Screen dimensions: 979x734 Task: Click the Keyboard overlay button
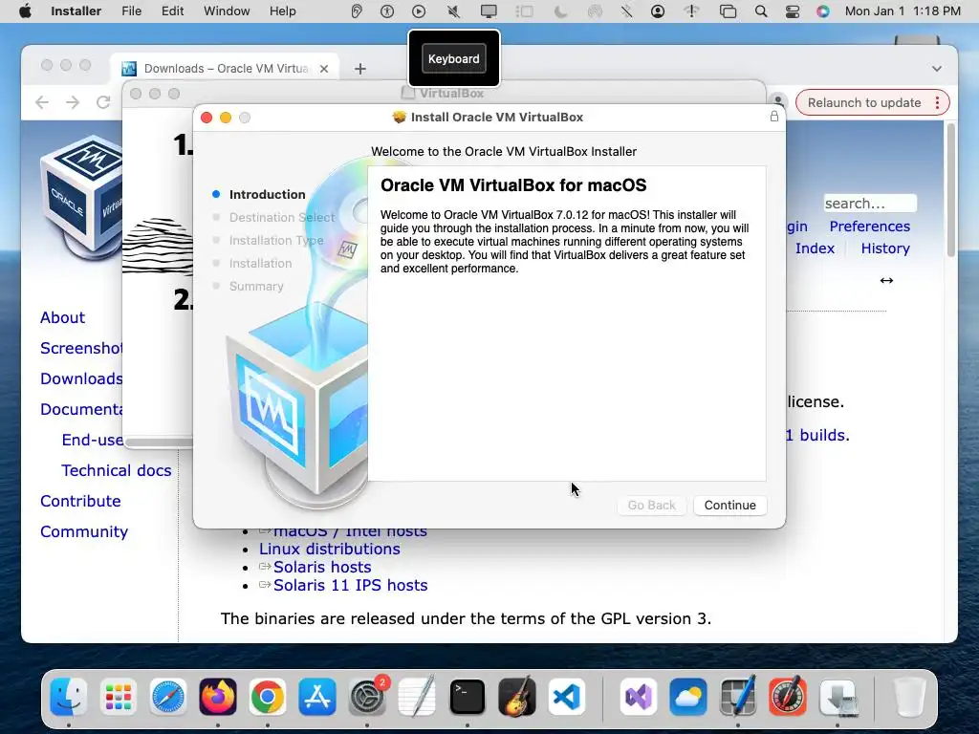pyautogui.click(x=454, y=58)
